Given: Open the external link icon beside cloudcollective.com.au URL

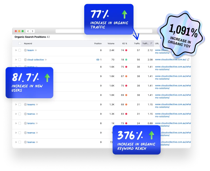Looking at the screenshot, I should click(188, 60).
